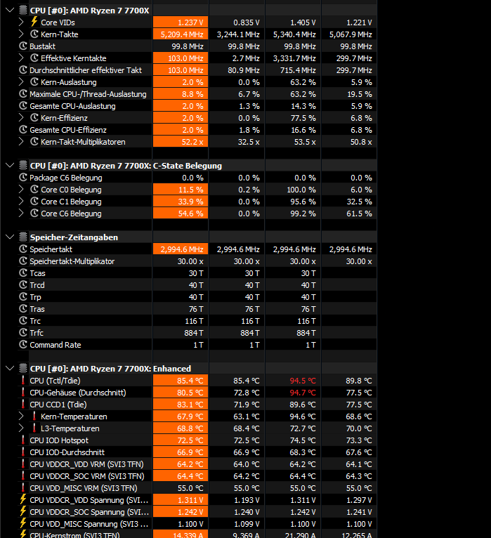The image size is (491, 538).
Task: Select the Trc row label
Action: (35, 321)
